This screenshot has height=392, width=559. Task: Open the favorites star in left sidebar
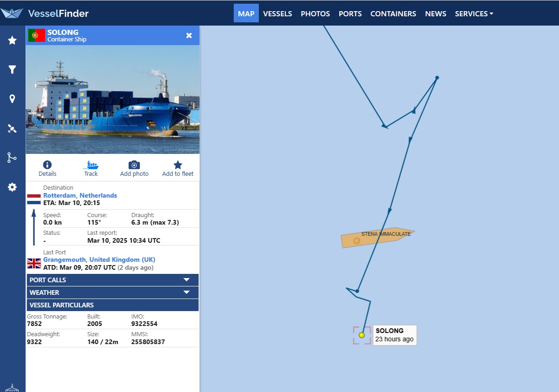[13, 40]
